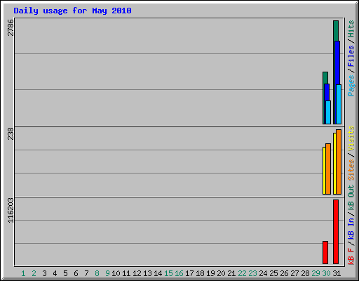Click day 27 on the x-axis
359x281 pixels.
click(294, 273)
